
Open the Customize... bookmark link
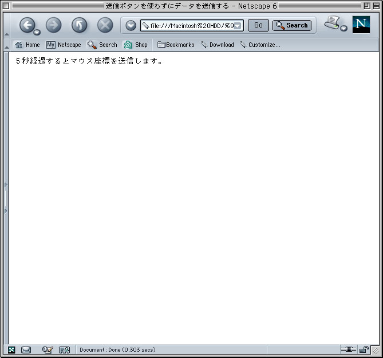(260, 45)
